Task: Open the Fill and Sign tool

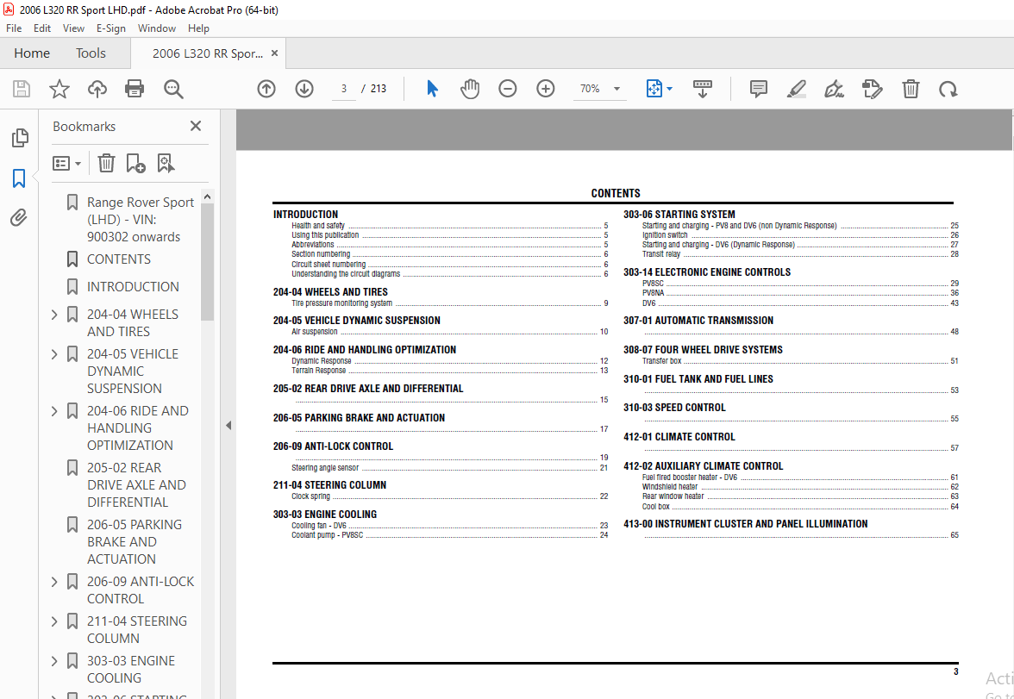Action: pyautogui.click(x=835, y=89)
